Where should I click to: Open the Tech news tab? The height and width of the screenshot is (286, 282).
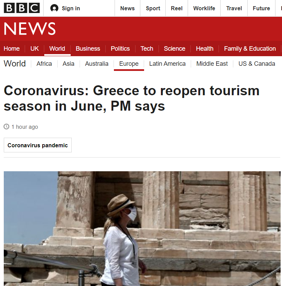(147, 49)
